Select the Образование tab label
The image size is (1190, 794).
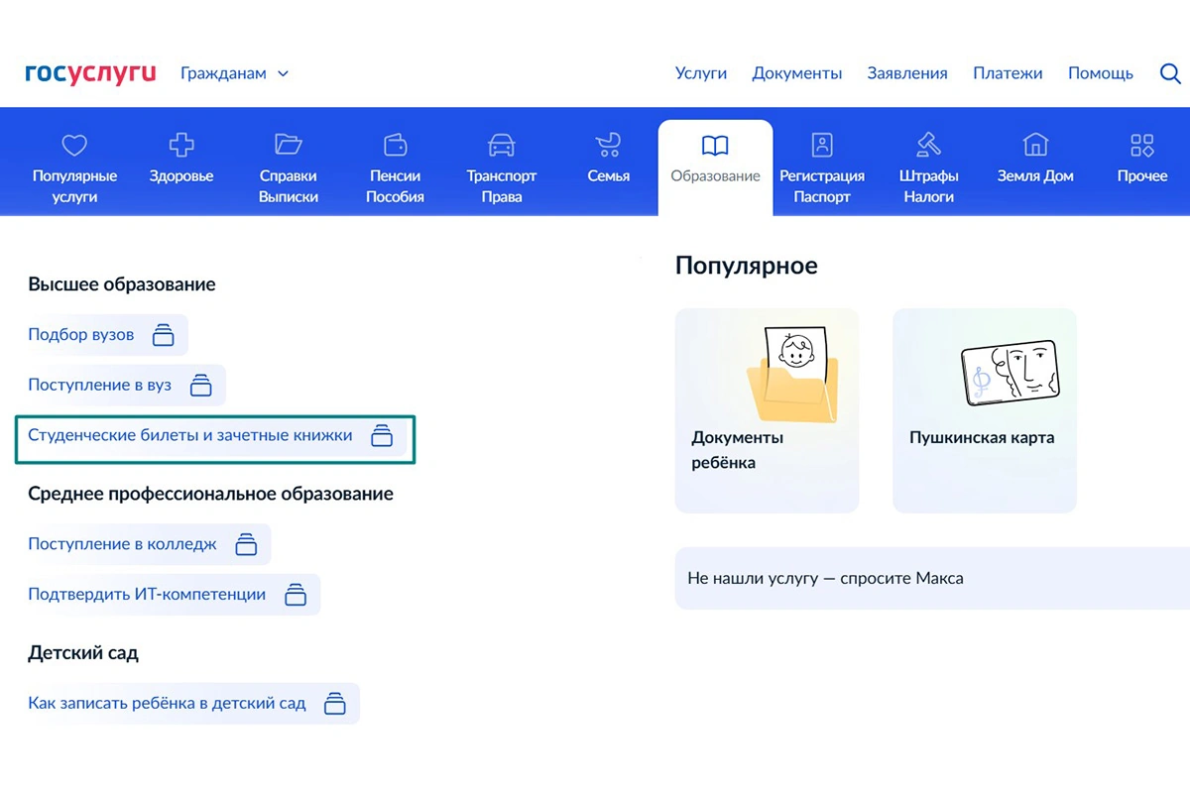click(715, 176)
